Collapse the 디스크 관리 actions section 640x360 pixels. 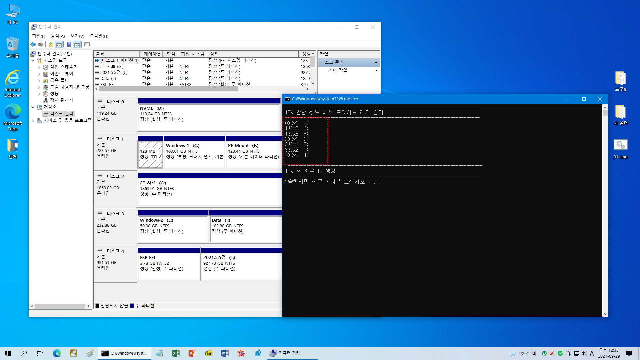coord(376,62)
